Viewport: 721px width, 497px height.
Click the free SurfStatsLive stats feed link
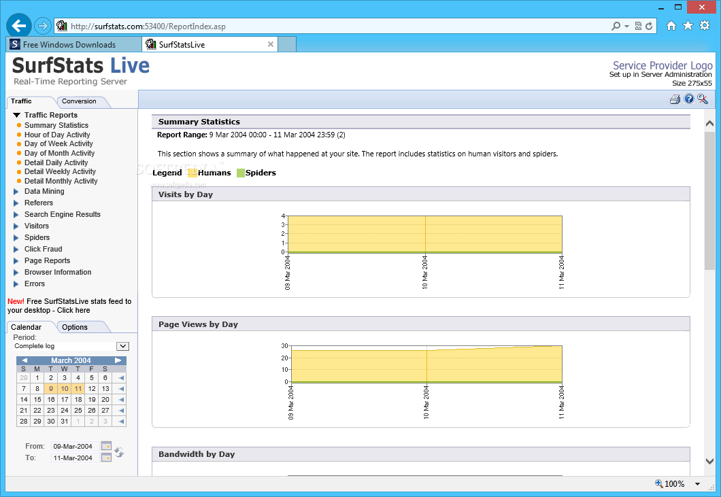69,306
